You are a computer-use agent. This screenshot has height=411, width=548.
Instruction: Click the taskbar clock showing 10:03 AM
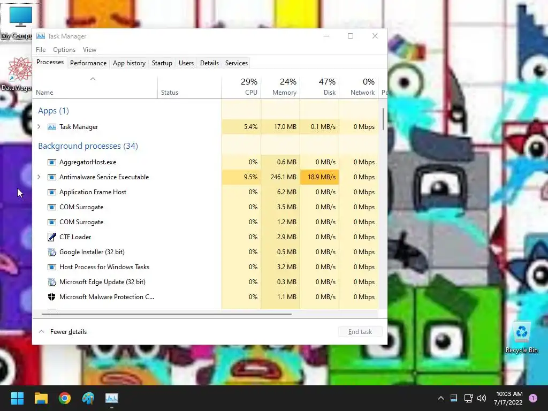508,398
